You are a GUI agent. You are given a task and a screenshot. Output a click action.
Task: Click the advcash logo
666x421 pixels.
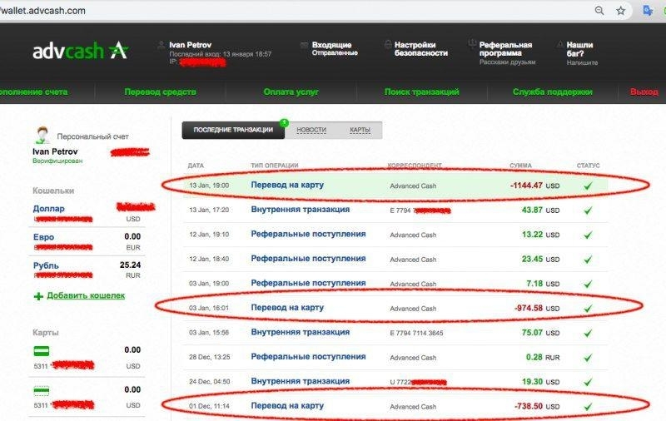[x=80, y=50]
